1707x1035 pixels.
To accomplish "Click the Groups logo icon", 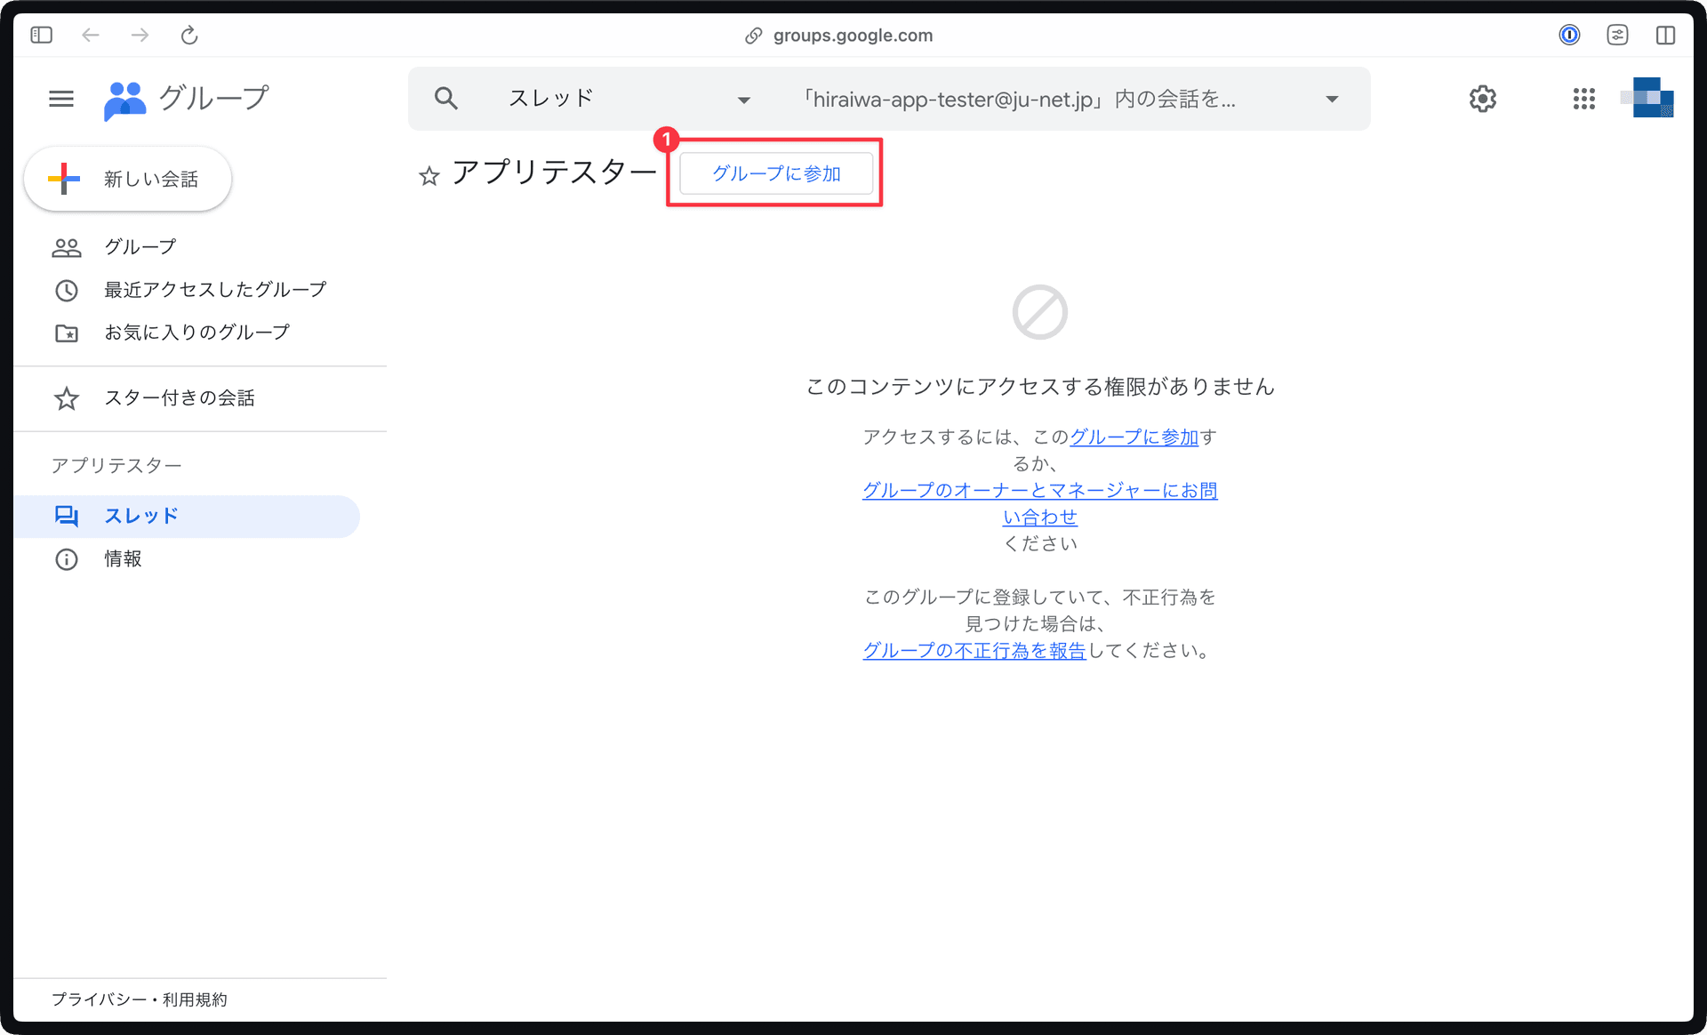I will click(x=124, y=99).
